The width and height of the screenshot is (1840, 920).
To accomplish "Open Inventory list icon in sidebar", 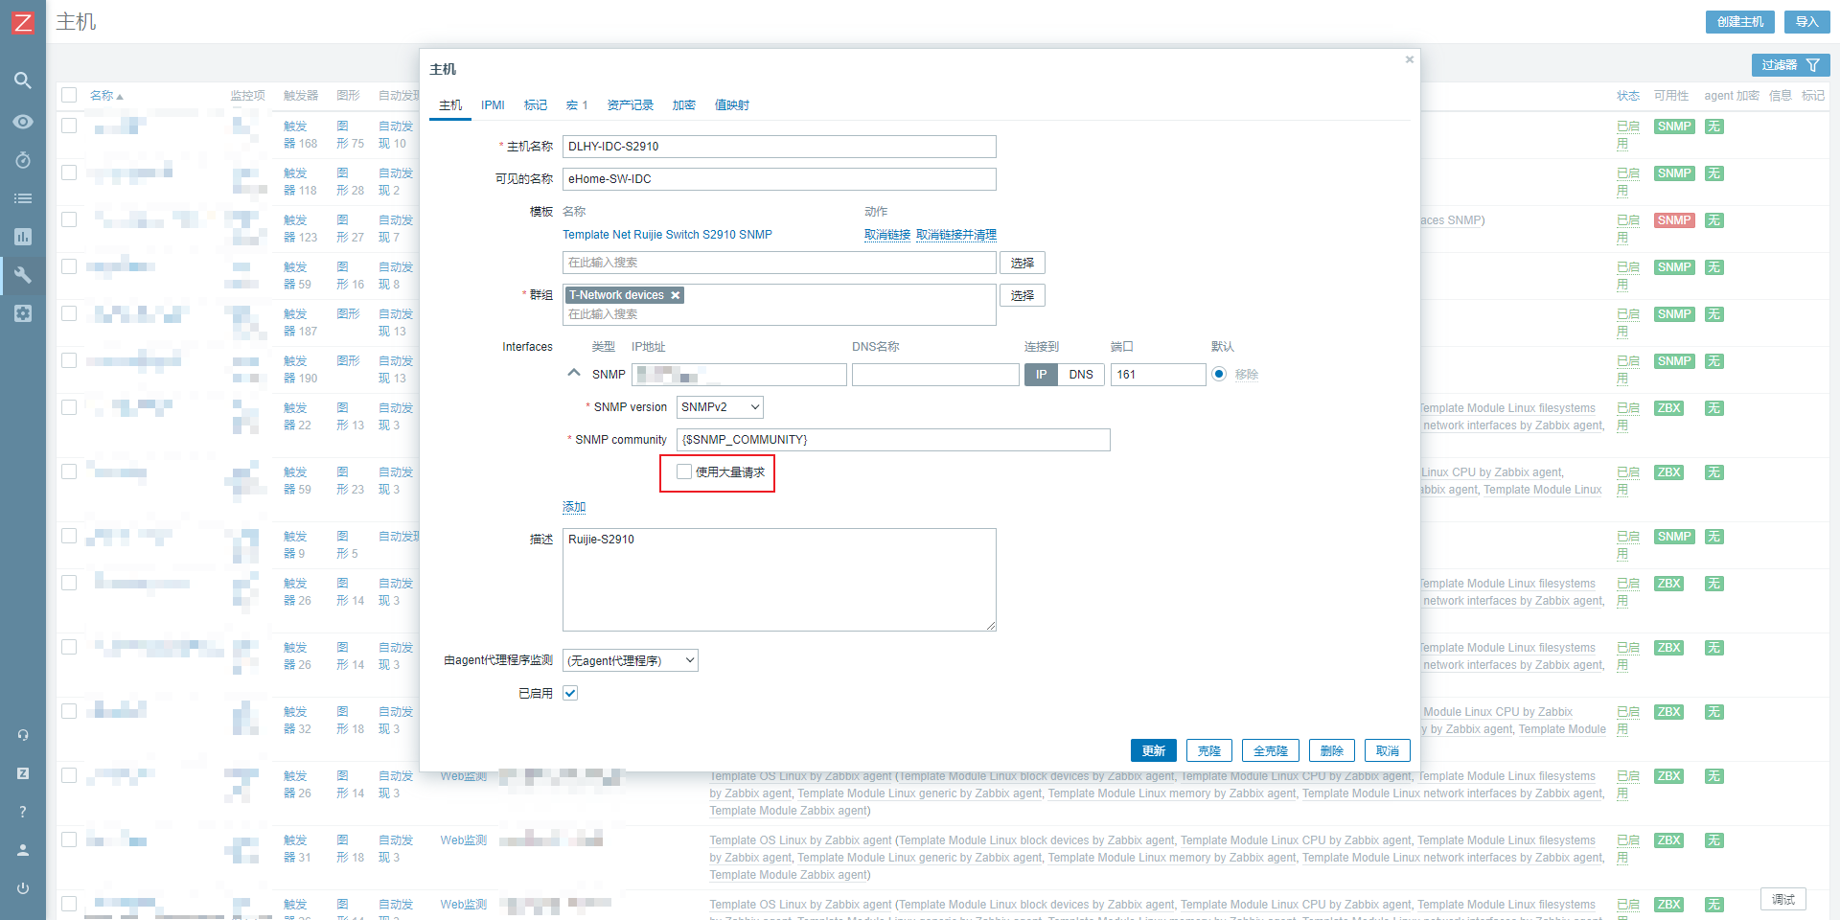I will click(x=23, y=198).
